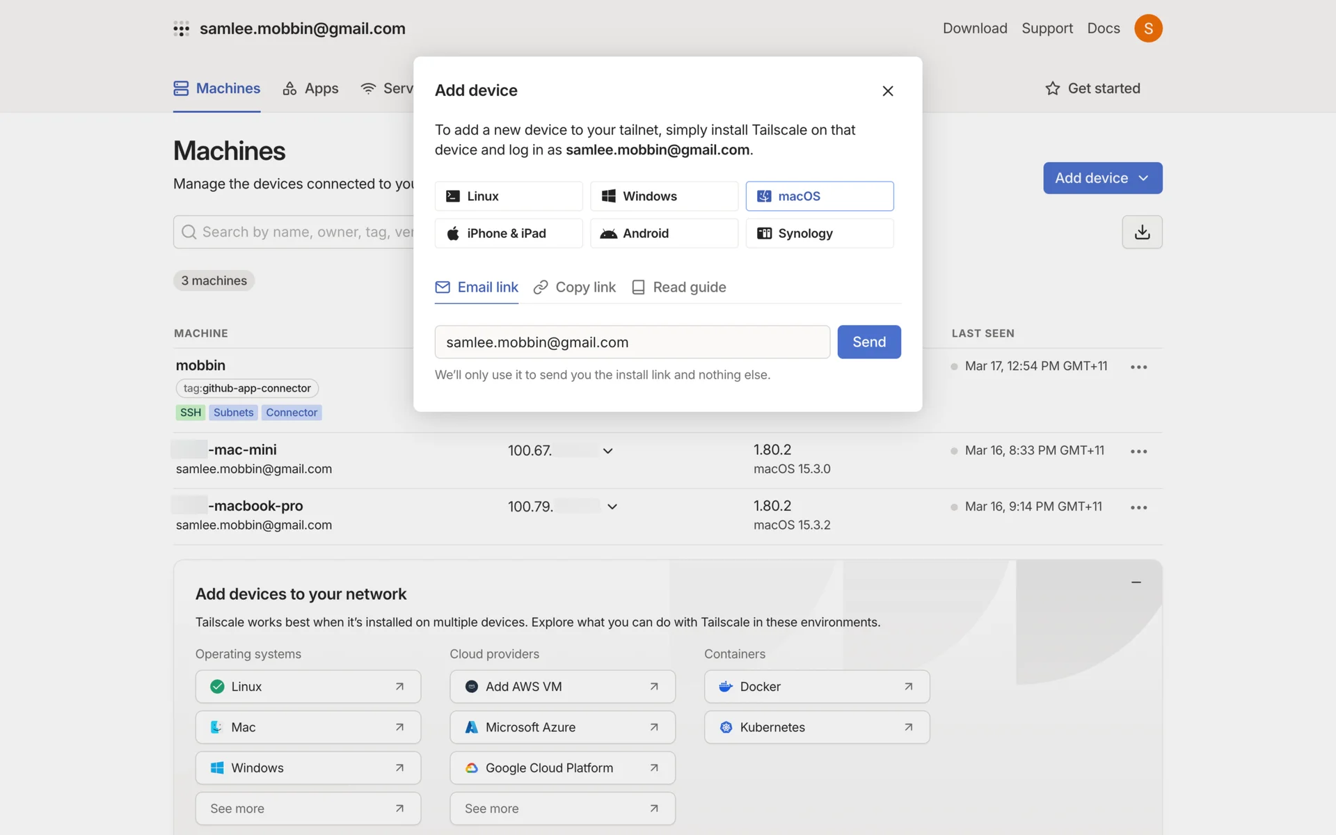
Task: Choose the Android platform option
Action: coord(663,234)
